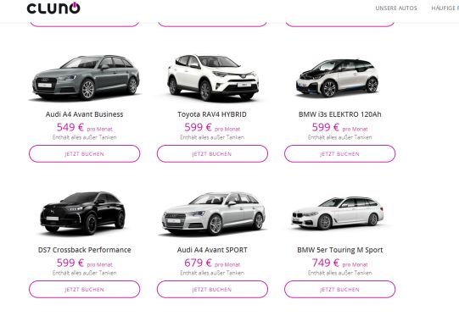The width and height of the screenshot is (459, 316).
Task: Click the 679 € price
Action: click(x=198, y=263)
